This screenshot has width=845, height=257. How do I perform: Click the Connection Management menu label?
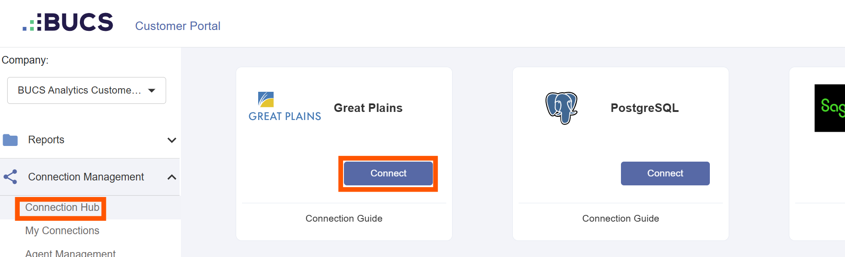[x=86, y=177]
